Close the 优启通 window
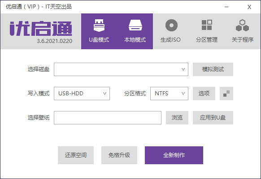261x179 pixels. click(249, 7)
